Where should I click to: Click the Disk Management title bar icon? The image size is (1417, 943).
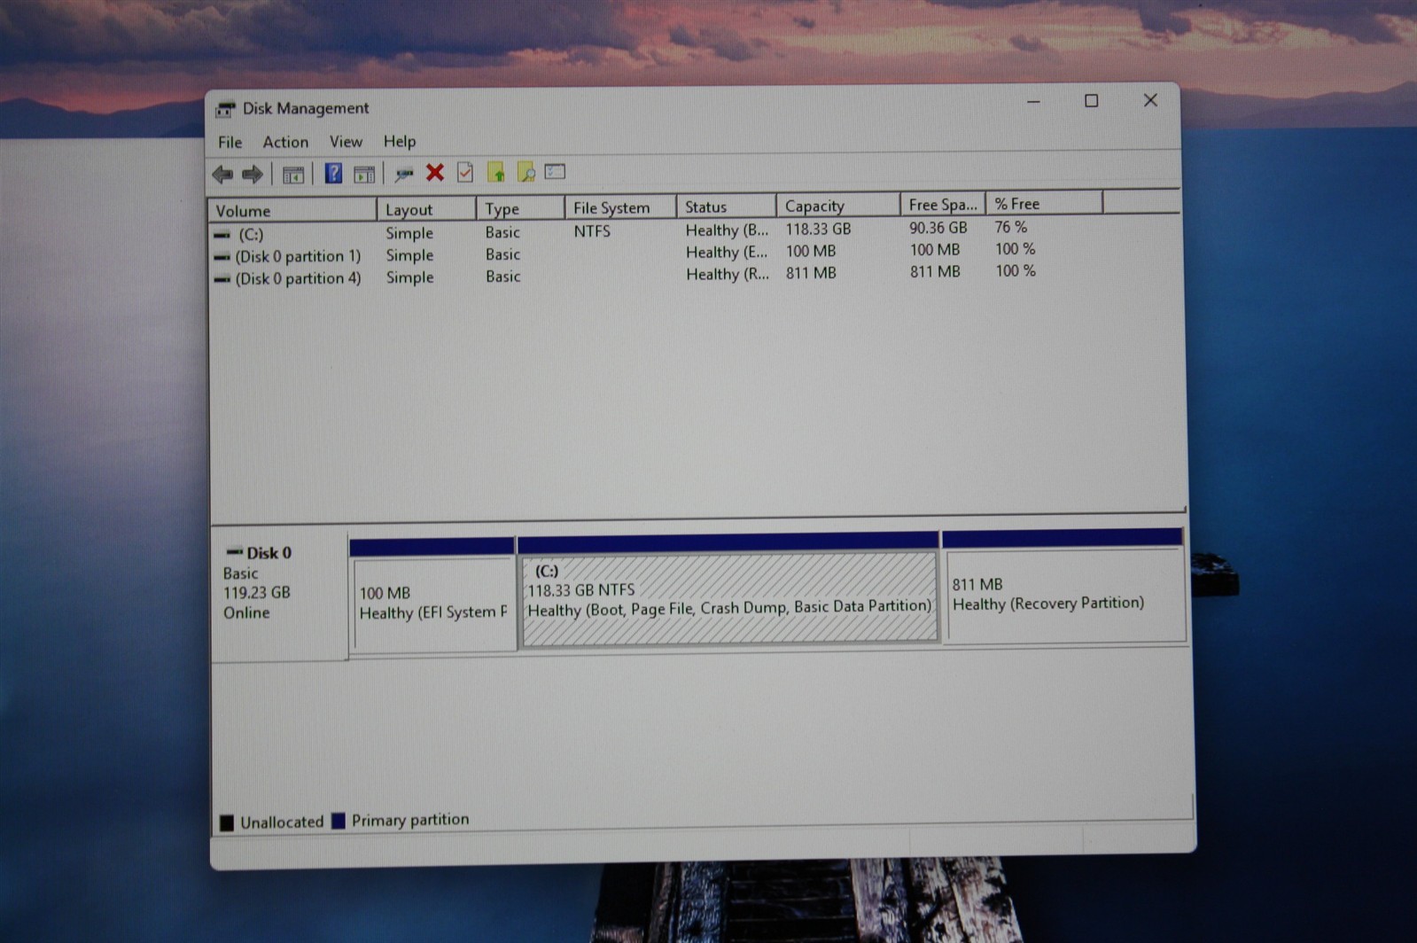tap(225, 109)
